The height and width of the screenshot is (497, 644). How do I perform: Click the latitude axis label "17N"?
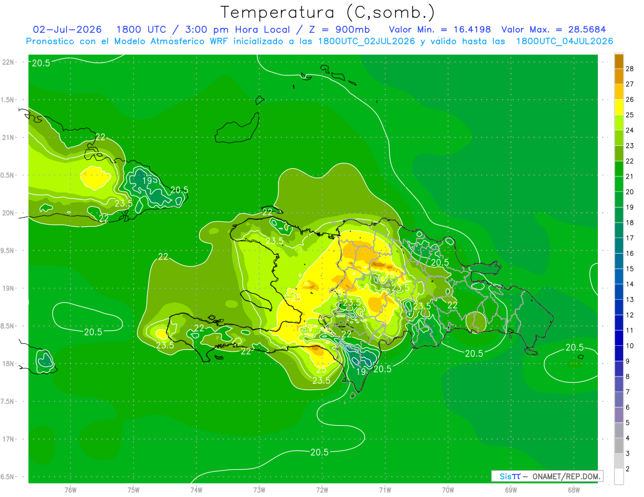coord(9,440)
